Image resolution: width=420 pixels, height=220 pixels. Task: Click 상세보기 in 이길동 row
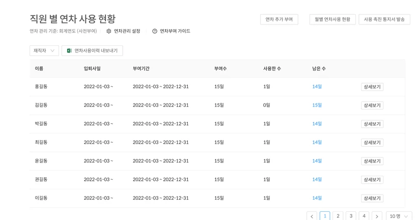[372, 198]
